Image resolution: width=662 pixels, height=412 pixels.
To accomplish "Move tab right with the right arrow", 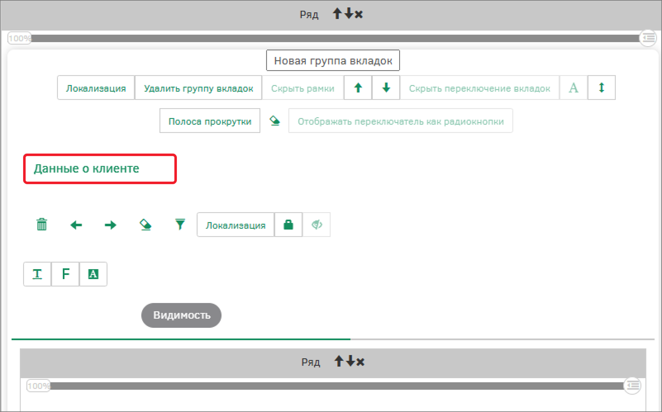I will (x=110, y=225).
